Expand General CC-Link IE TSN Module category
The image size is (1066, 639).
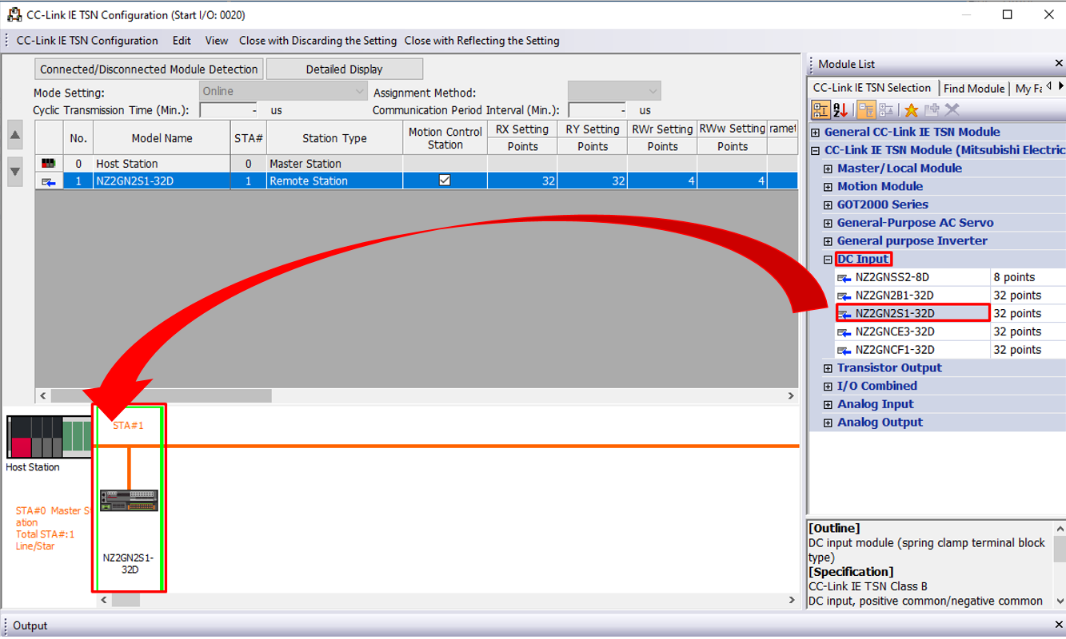point(816,133)
